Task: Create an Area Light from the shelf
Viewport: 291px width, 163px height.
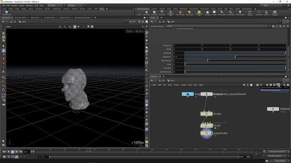Action: coord(162,13)
